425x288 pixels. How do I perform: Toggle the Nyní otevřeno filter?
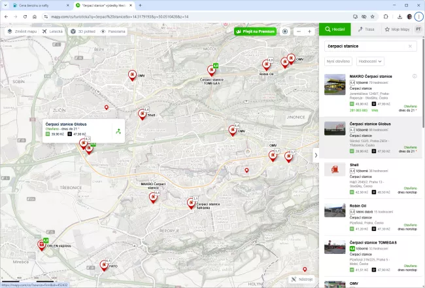(339, 61)
